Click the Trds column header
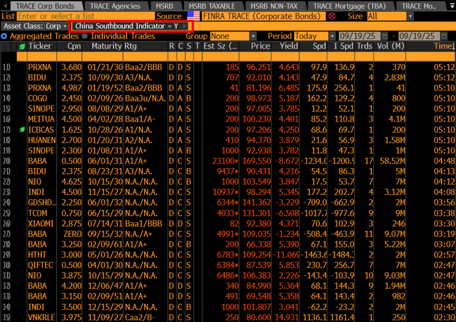456x322 pixels. [364, 46]
